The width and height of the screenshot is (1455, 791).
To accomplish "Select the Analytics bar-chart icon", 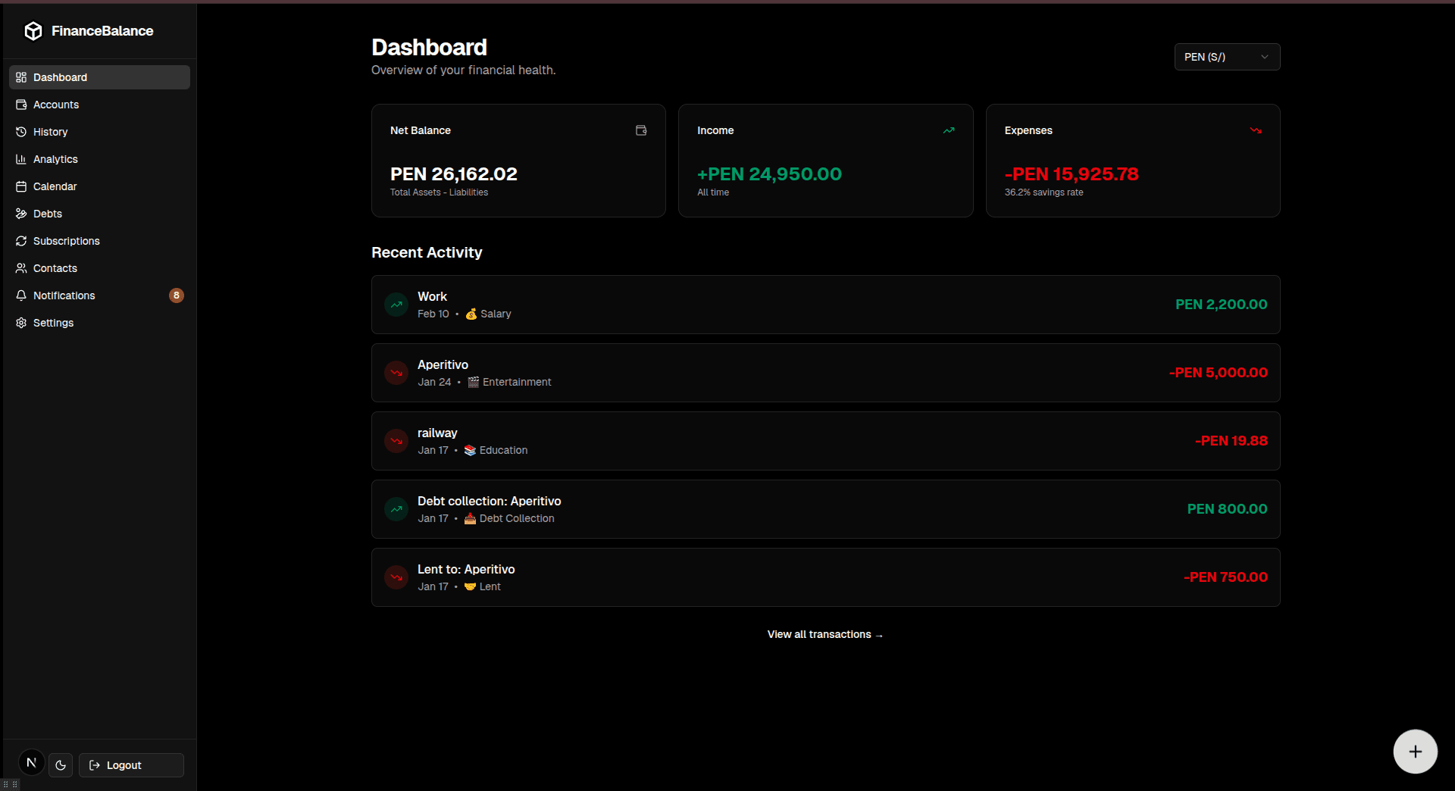I will (x=21, y=159).
